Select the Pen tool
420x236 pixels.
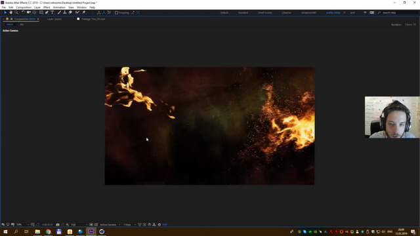coord(47,12)
